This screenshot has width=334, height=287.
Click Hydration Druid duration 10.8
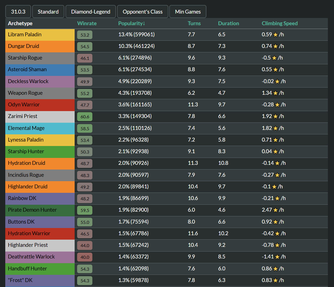tap(223, 163)
